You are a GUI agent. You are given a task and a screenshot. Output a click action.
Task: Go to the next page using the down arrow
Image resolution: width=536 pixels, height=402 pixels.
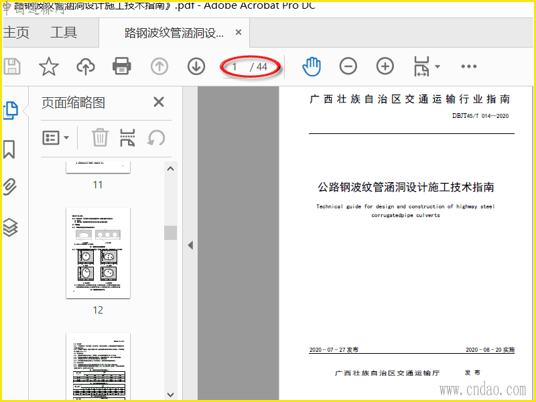tap(196, 66)
